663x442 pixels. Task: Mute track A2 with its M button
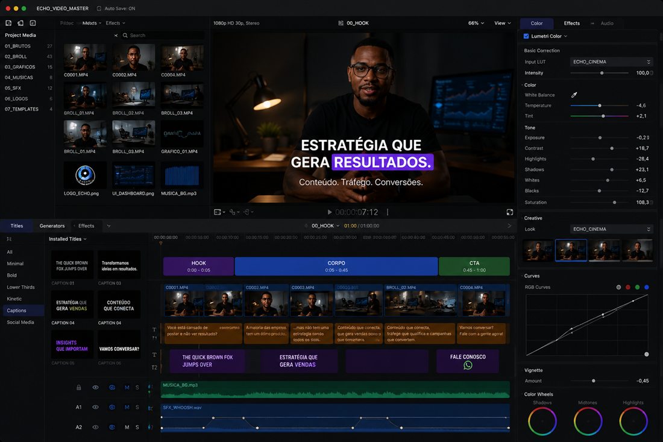pos(127,427)
